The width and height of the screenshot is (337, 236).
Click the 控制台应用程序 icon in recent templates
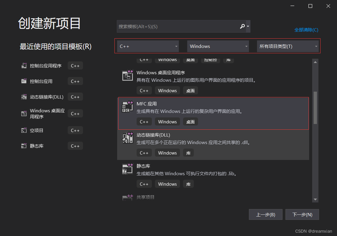pyautogui.click(x=24, y=66)
